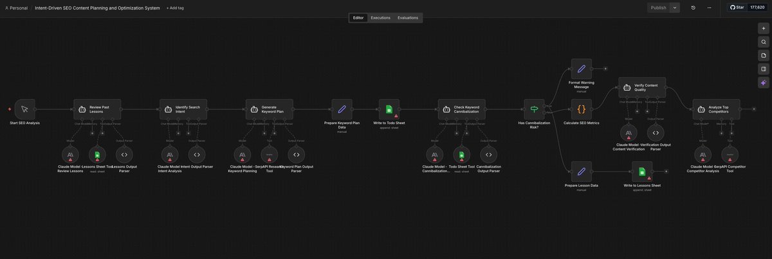Open the Check Keyword Cannibalization agent node

pos(462,109)
